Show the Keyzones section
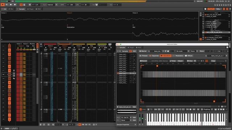232x130 pixels. (x=154, y=56)
